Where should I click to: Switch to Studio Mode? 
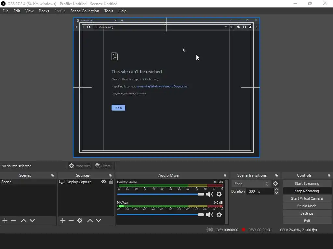coord(307,206)
